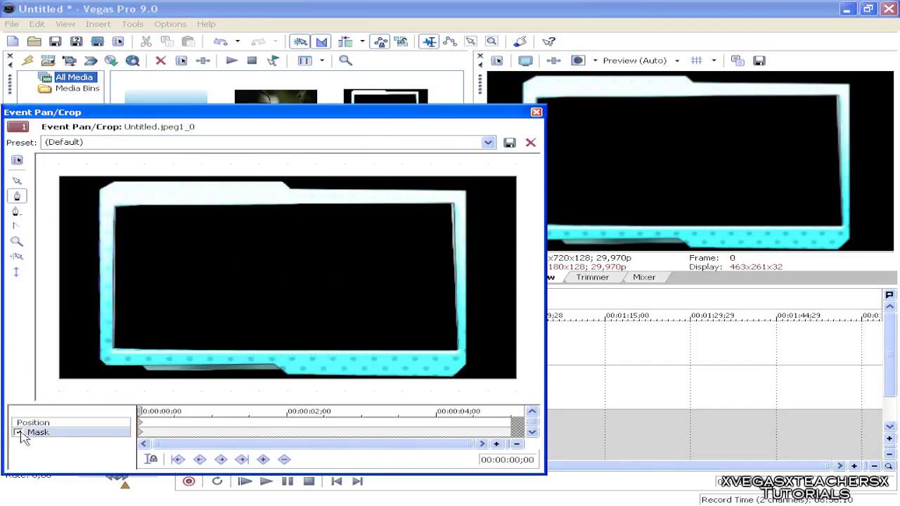Click the Sync Cursor lock icon

click(x=151, y=459)
